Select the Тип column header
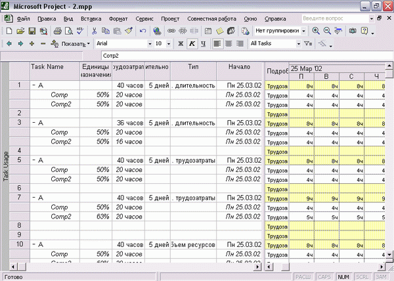394x281 pixels. pos(193,72)
